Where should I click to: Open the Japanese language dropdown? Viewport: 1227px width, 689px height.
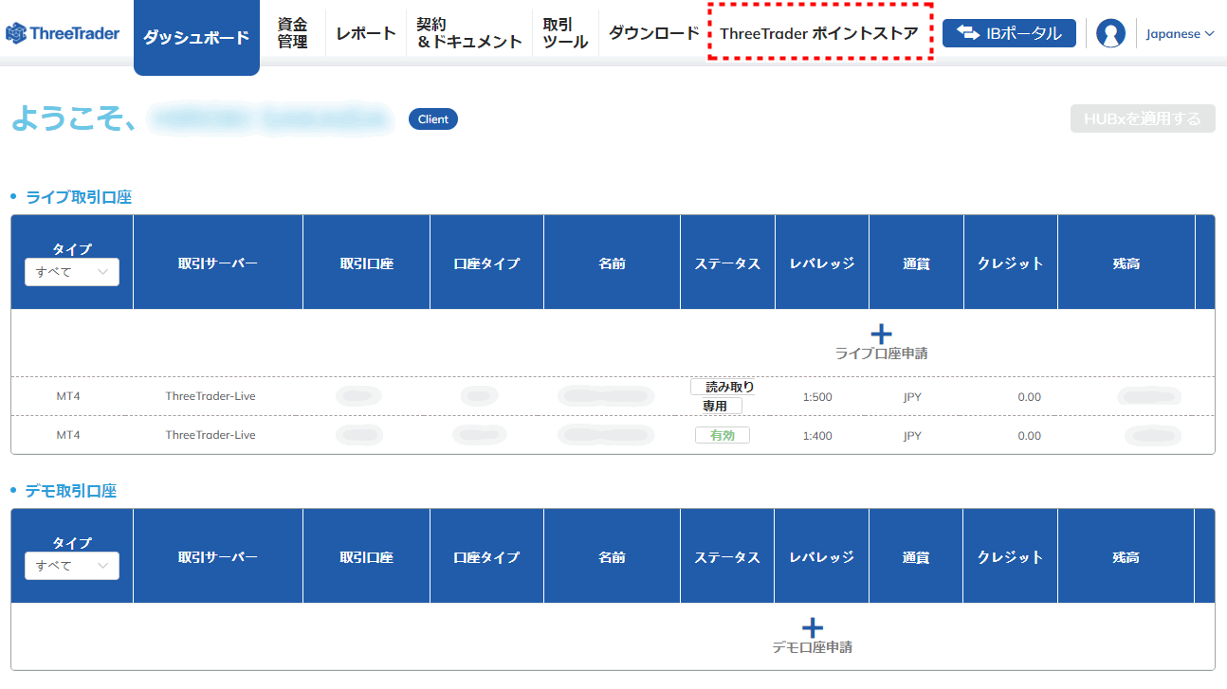click(x=1180, y=33)
